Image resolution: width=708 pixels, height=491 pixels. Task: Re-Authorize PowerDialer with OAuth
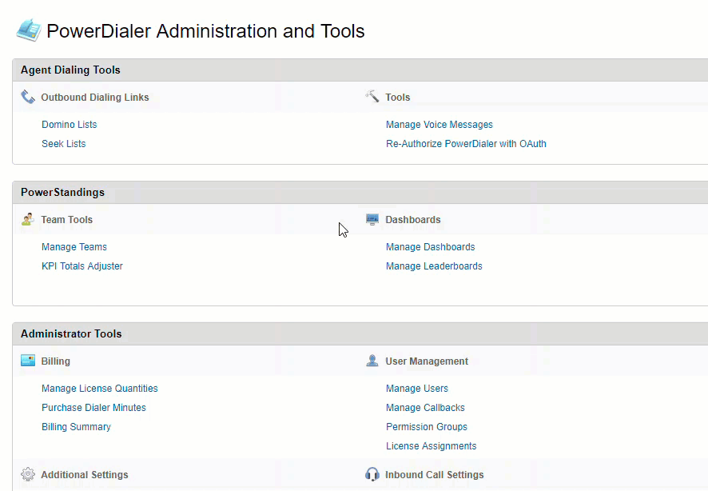(x=466, y=143)
